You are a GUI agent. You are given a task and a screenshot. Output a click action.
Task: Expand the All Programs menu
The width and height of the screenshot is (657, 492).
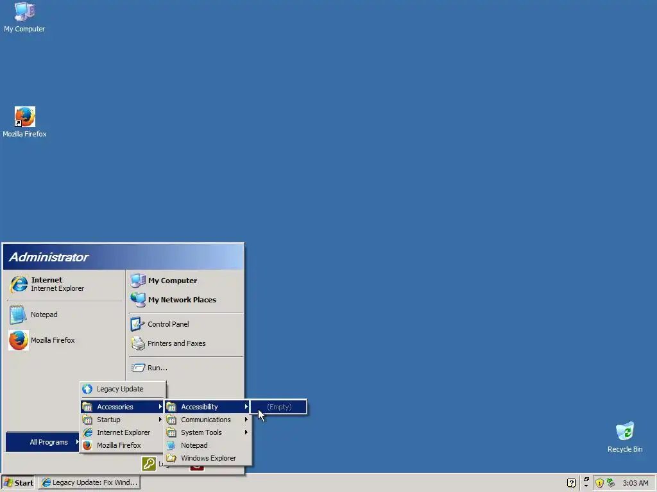coord(43,442)
